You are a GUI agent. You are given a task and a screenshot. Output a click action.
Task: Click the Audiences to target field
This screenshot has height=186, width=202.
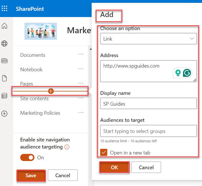[x=149, y=131]
